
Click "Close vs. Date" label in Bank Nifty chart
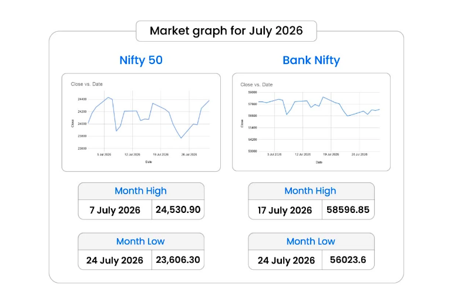pyautogui.click(x=257, y=85)
